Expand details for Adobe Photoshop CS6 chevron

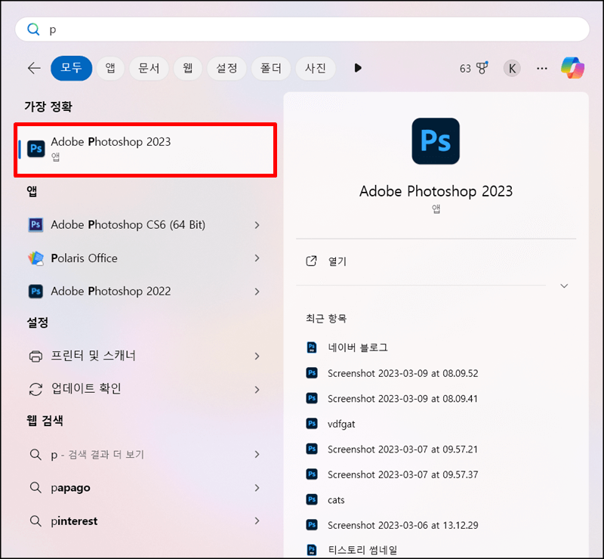click(x=257, y=225)
